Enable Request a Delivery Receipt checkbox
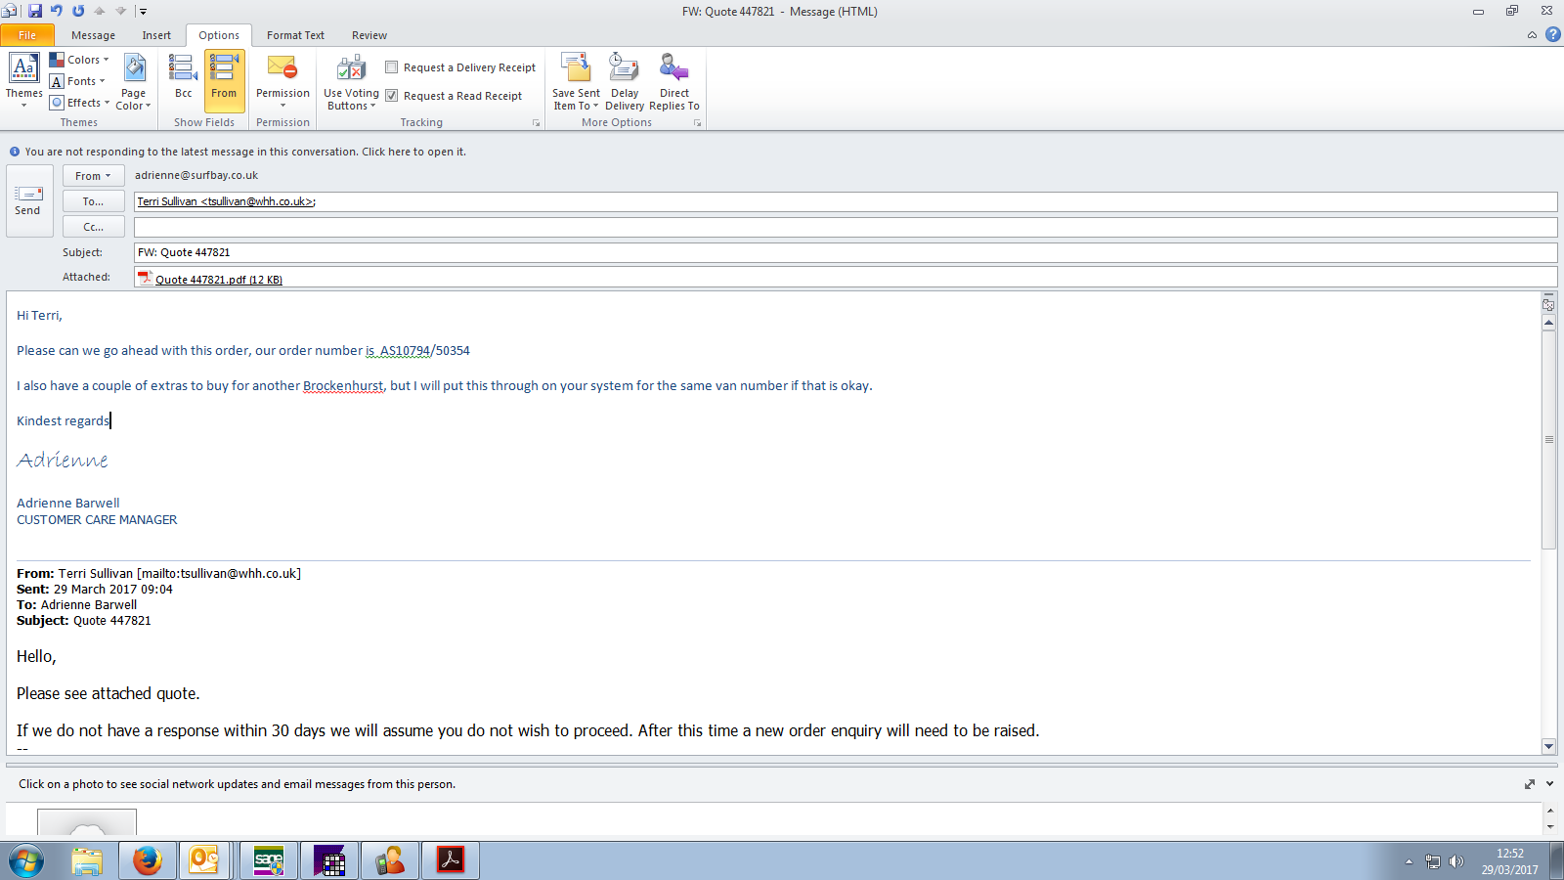The width and height of the screenshot is (1564, 880). point(392,67)
